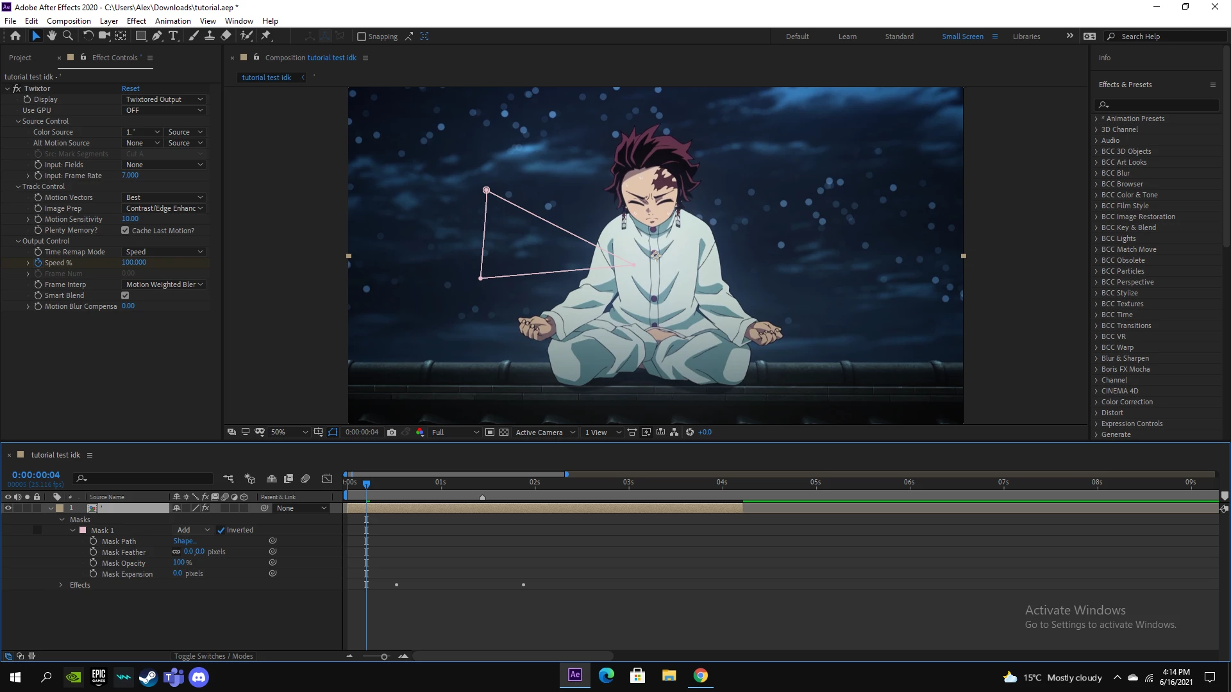The height and width of the screenshot is (692, 1231).
Task: Select the Clone Stamp tool
Action: [x=210, y=37]
